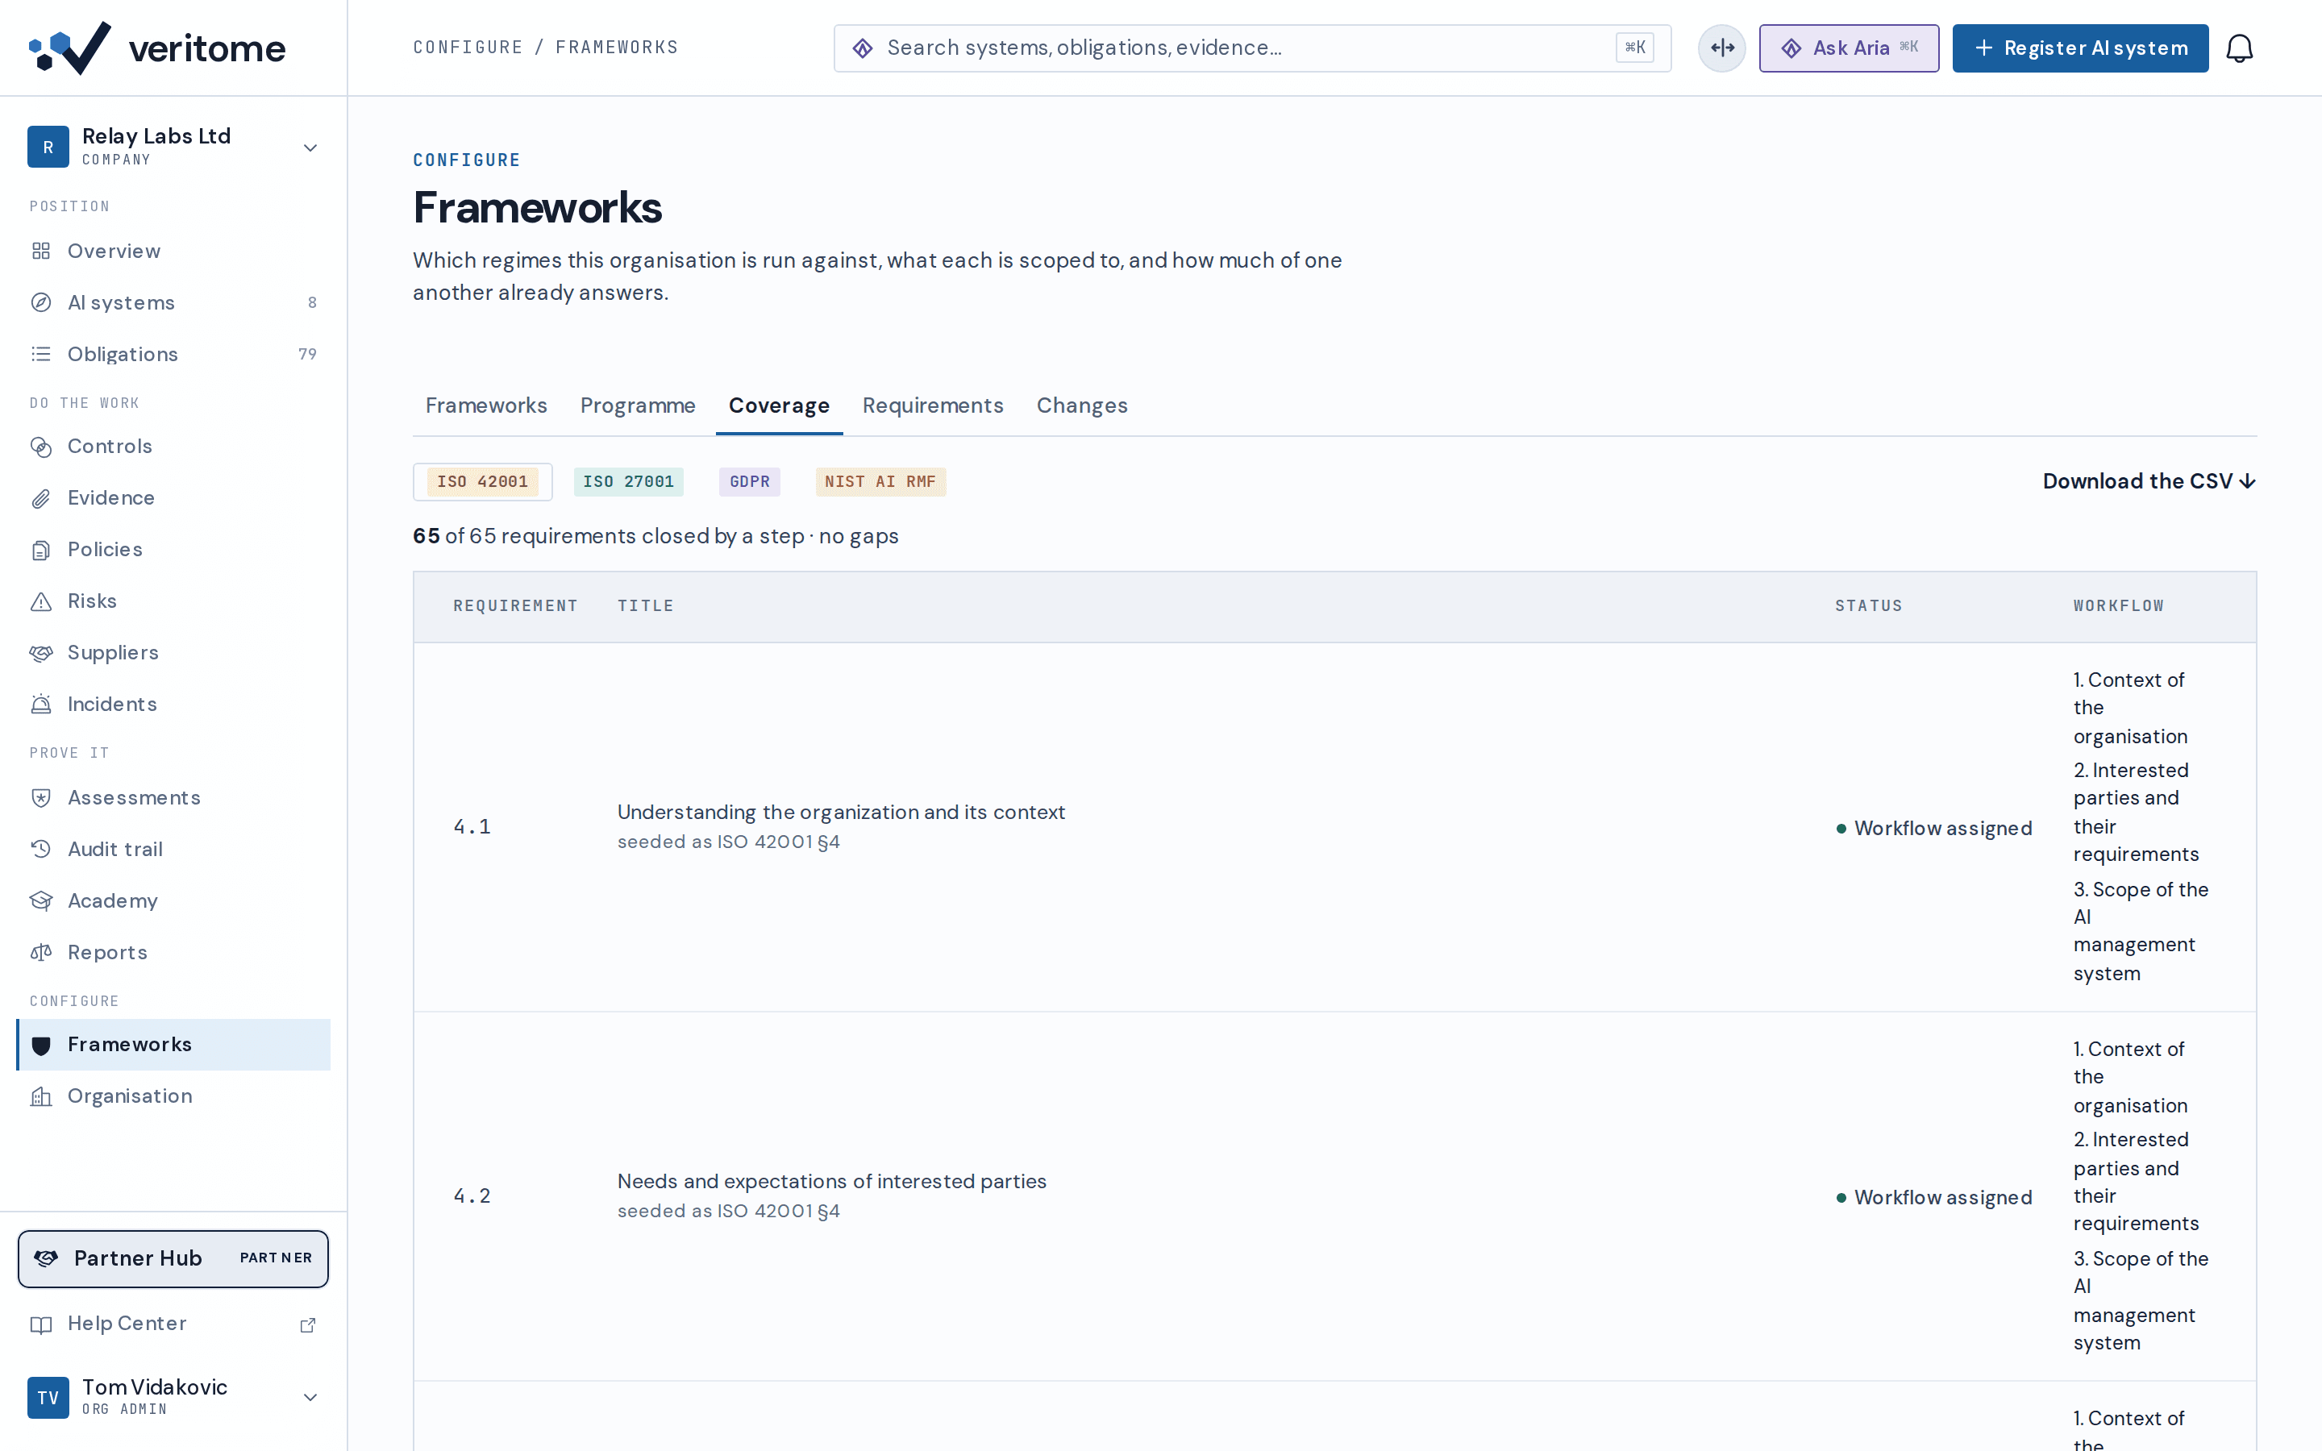
Task: Click the Reports scales icon
Action: pyautogui.click(x=40, y=953)
